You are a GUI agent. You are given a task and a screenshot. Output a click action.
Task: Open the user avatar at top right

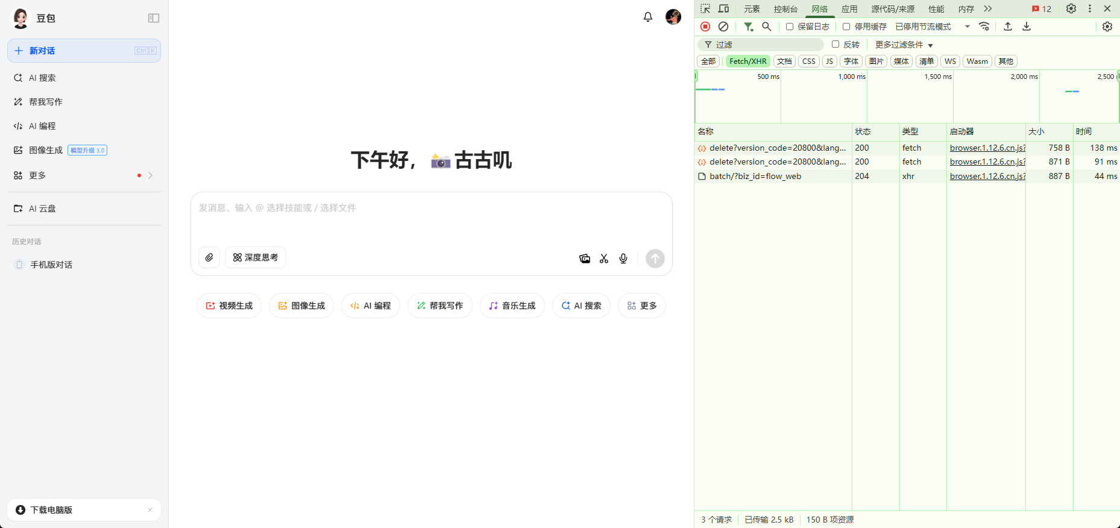coord(673,17)
